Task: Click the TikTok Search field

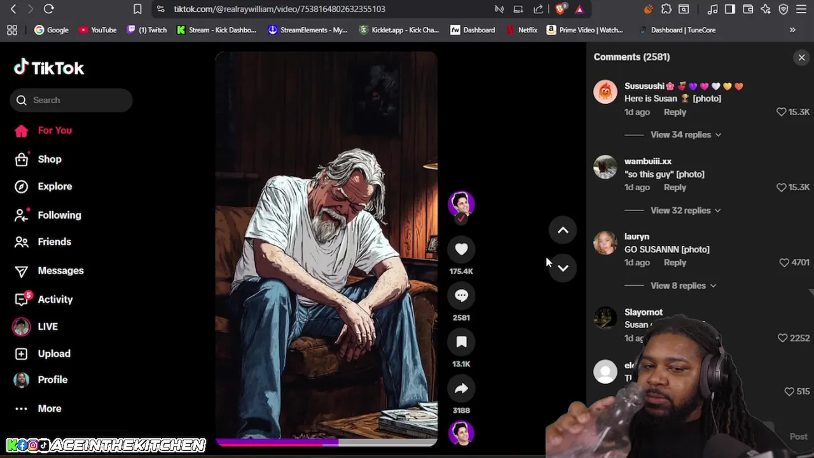Action: tap(71, 100)
